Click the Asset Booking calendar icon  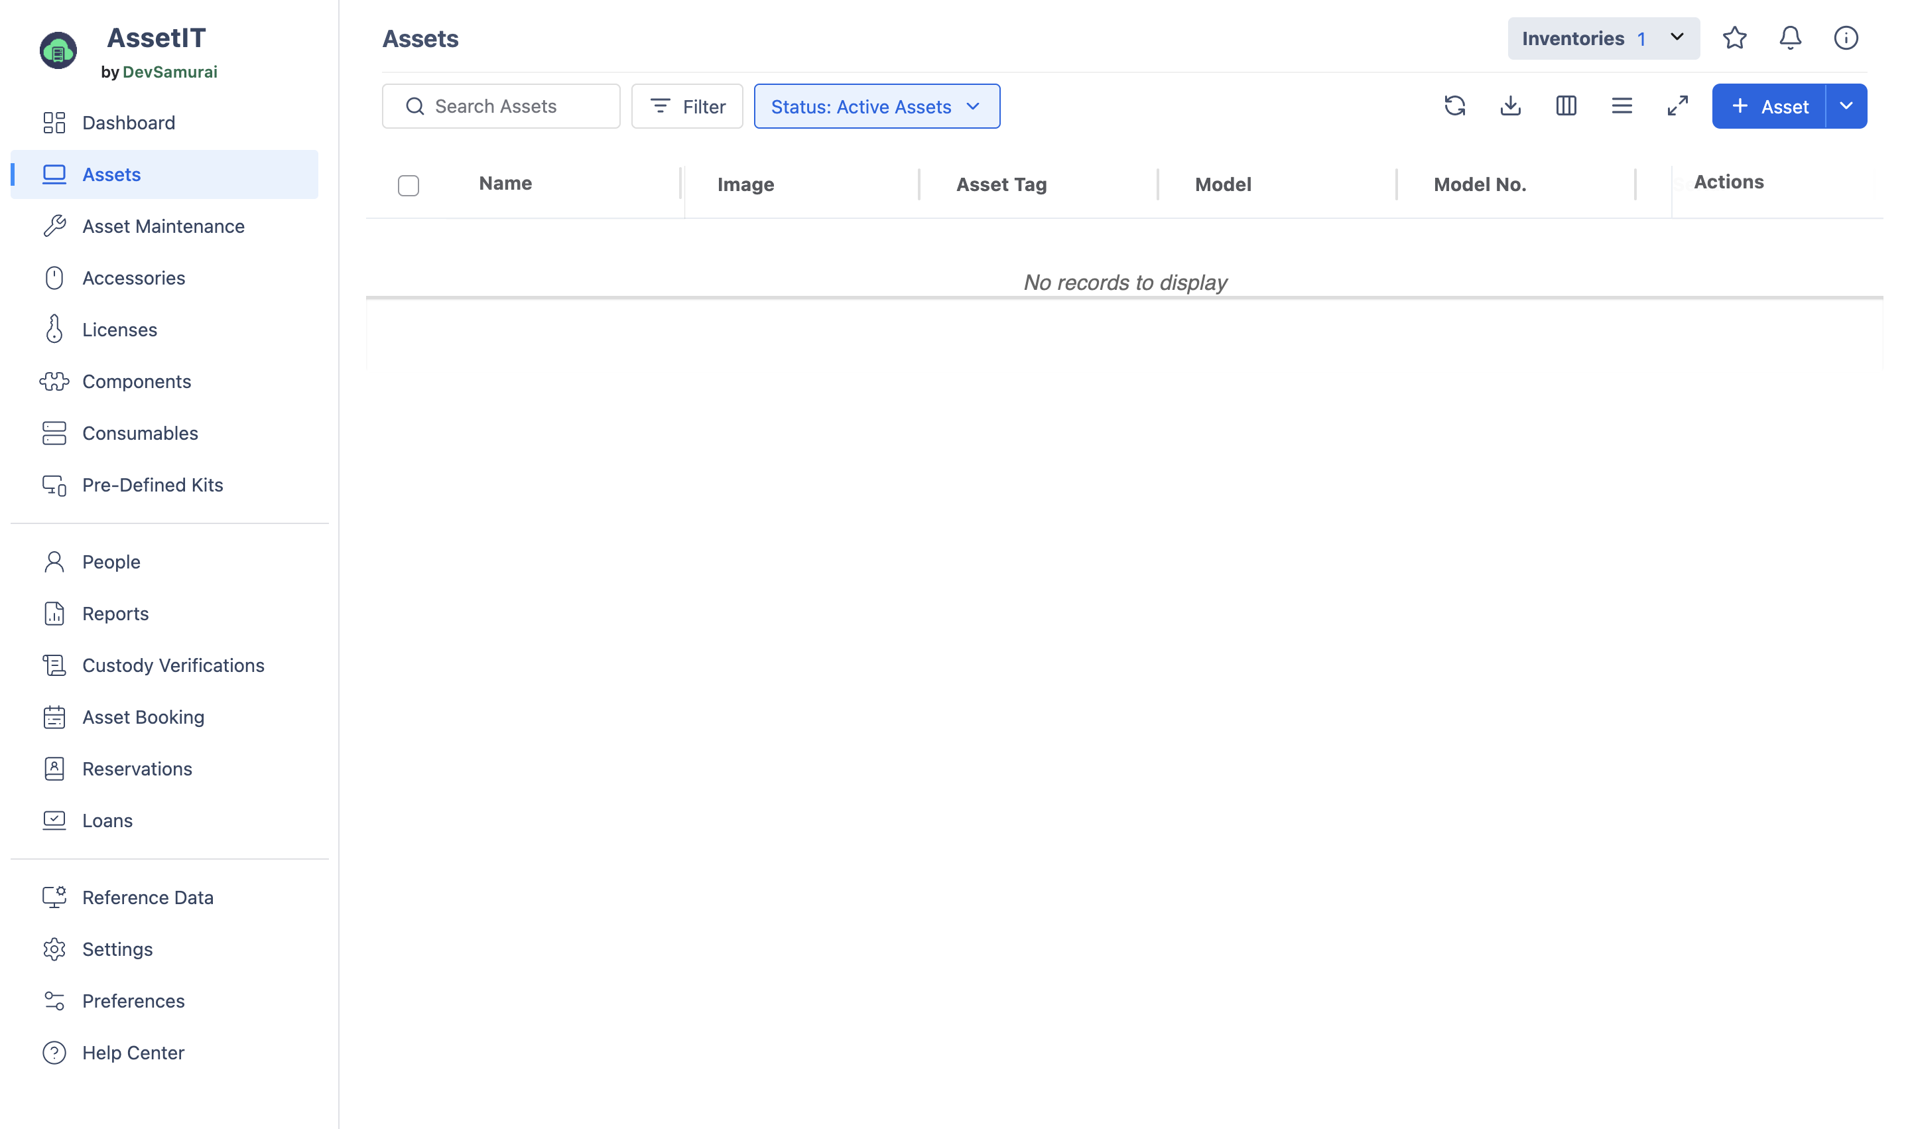[54, 716]
